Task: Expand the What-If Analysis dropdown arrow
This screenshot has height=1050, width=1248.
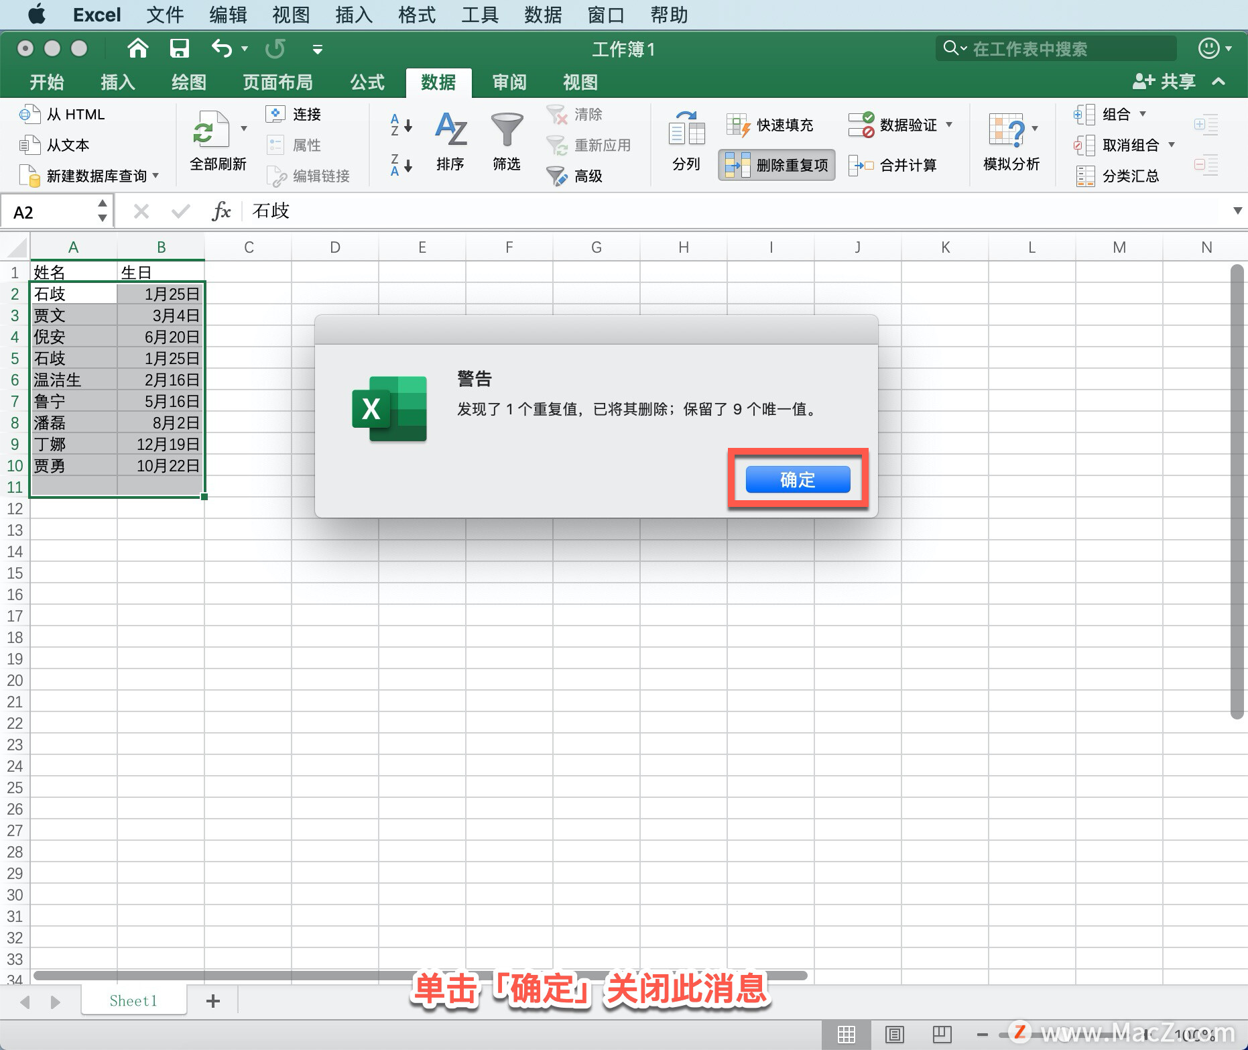Action: coord(1035,128)
